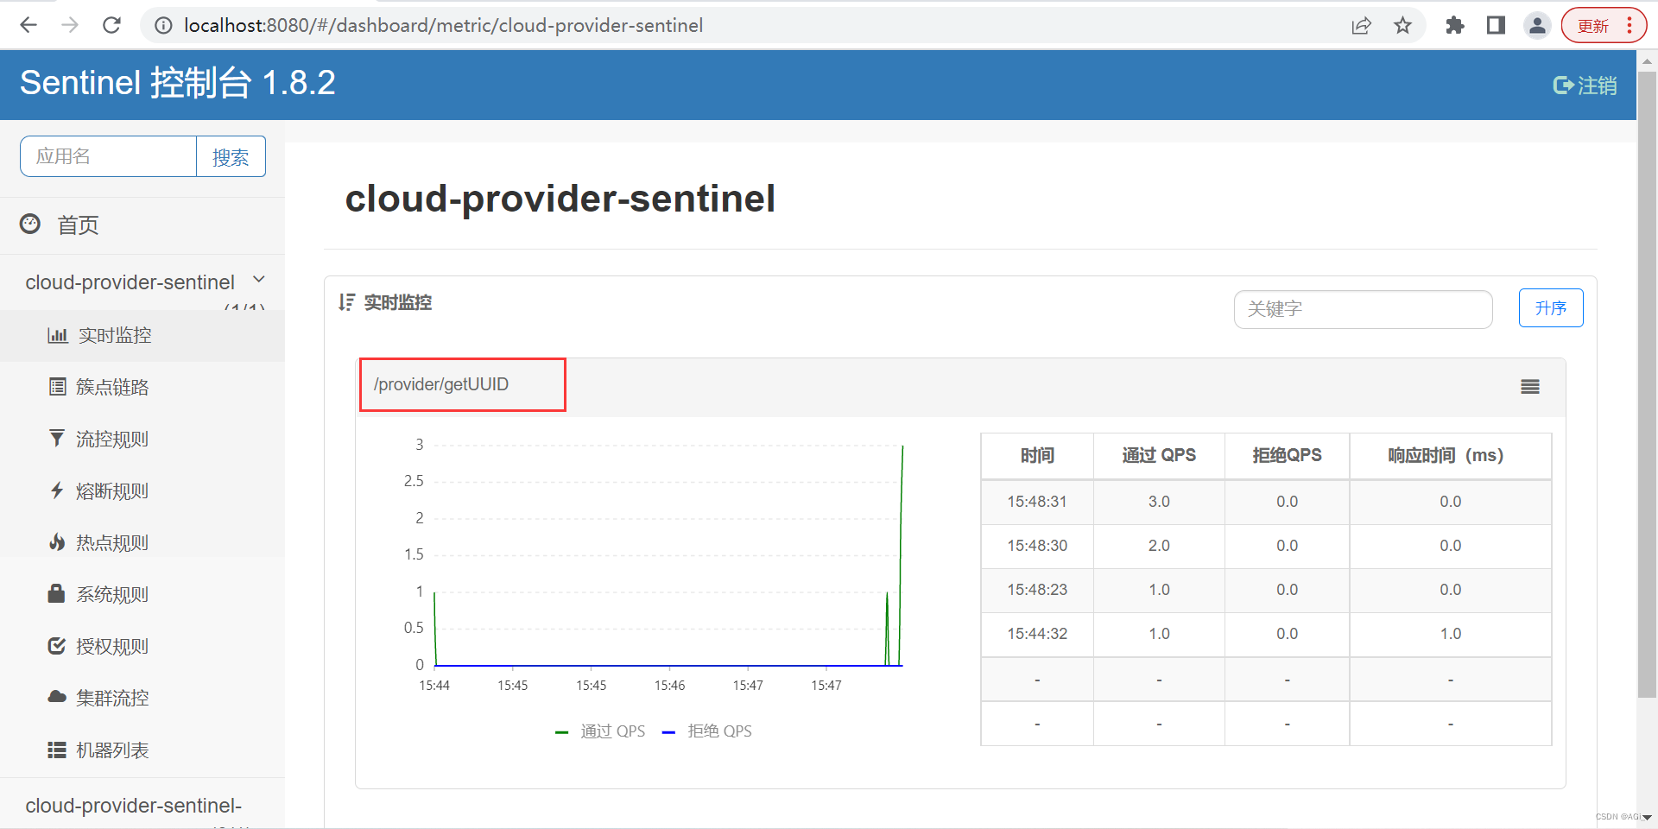Click the 3.0 passed QPS value
The height and width of the screenshot is (829, 1658).
click(1159, 502)
